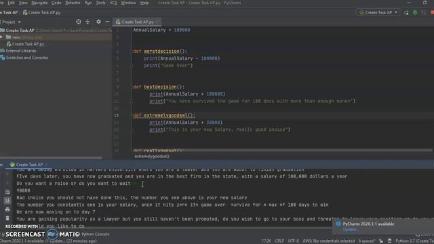
Task: Click Create Task AP.py in the navigation breadcrumb
Action: [x=41, y=12]
